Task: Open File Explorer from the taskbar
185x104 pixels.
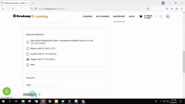Action: [x=23, y=101]
